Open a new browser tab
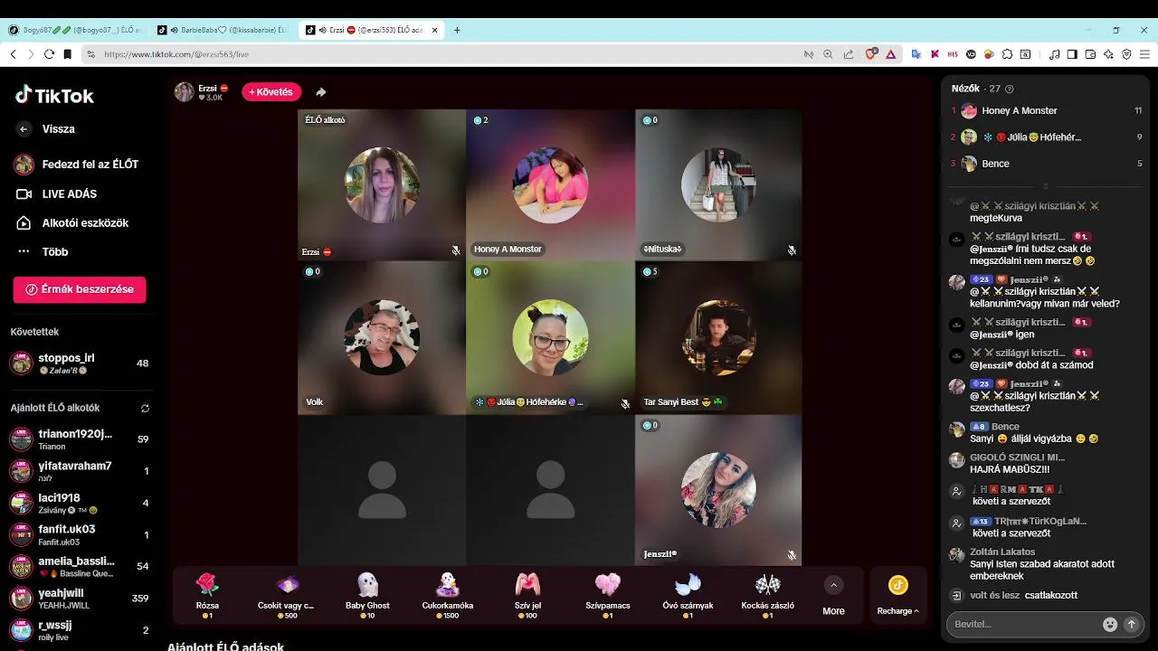Image resolution: width=1158 pixels, height=651 pixels. point(457,30)
